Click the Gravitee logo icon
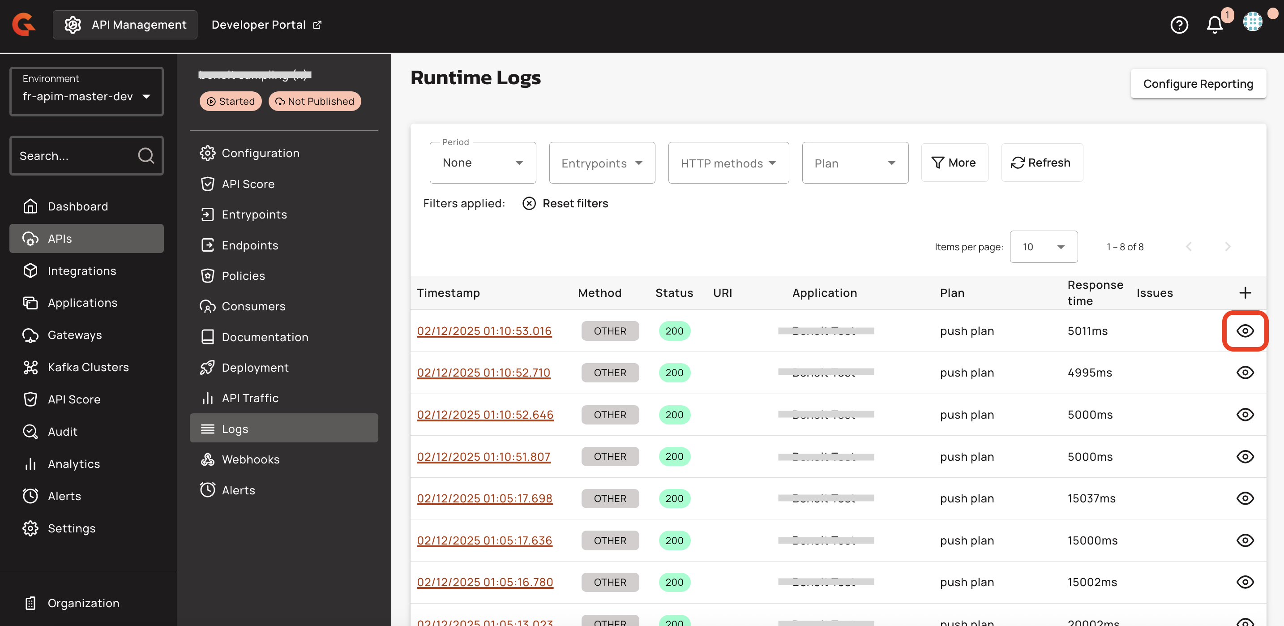Screen dimensions: 1284x626 (23, 25)
